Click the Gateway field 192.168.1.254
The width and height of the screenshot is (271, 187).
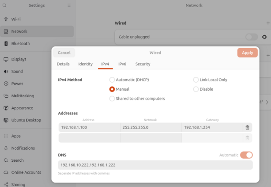[212, 127]
